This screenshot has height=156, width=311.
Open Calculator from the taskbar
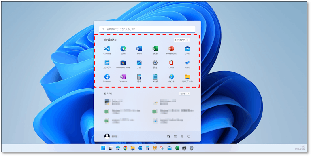coord(147,148)
